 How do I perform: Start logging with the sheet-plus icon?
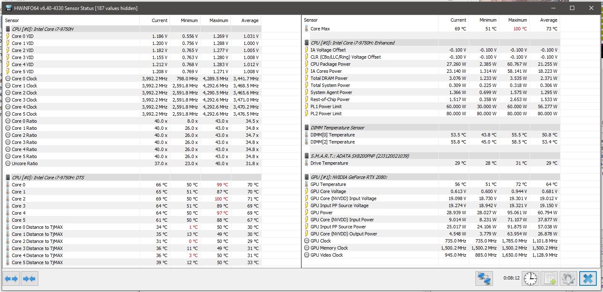click(x=549, y=278)
